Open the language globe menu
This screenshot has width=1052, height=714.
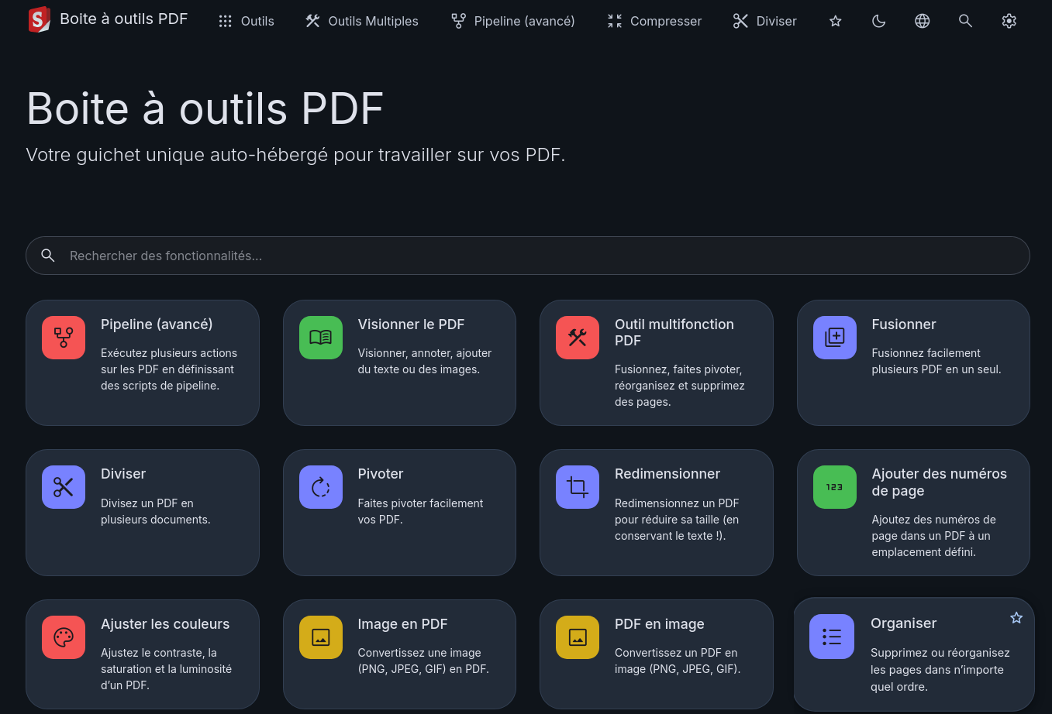coord(922,21)
